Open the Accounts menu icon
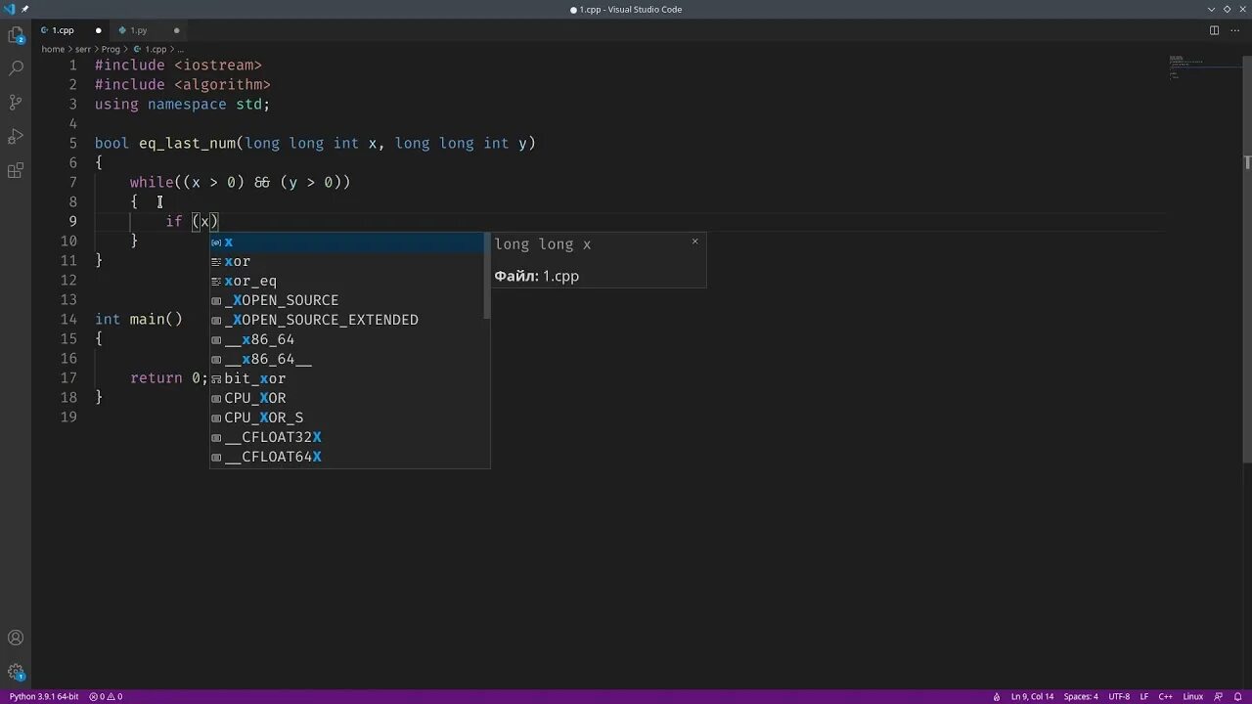The image size is (1252, 704). coord(16,638)
